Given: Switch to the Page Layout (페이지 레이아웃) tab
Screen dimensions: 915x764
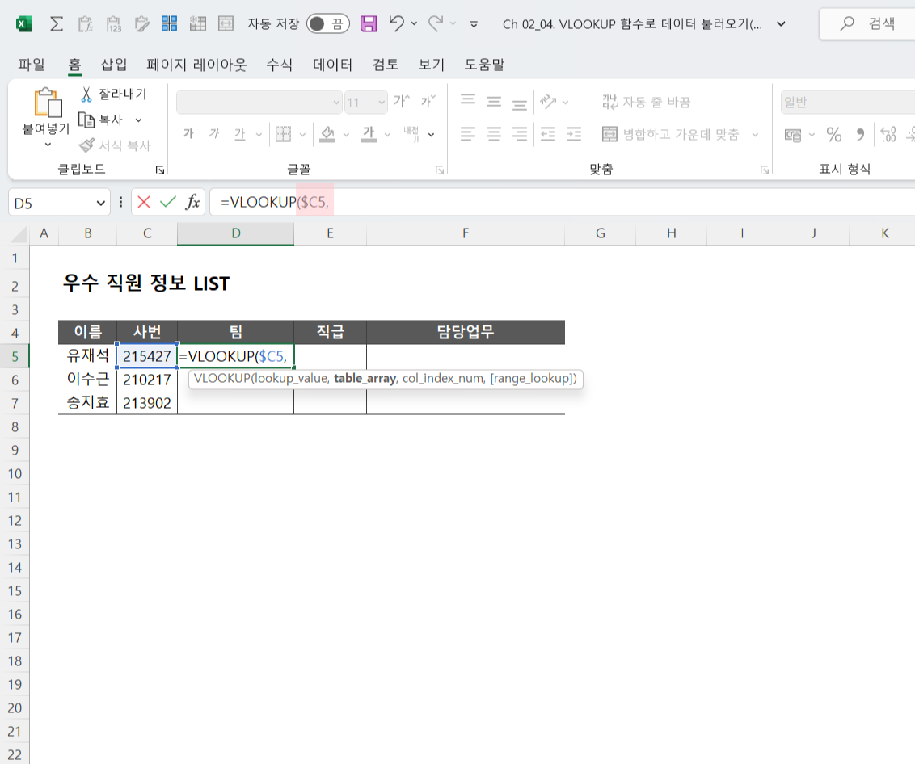Looking at the screenshot, I should pos(196,64).
